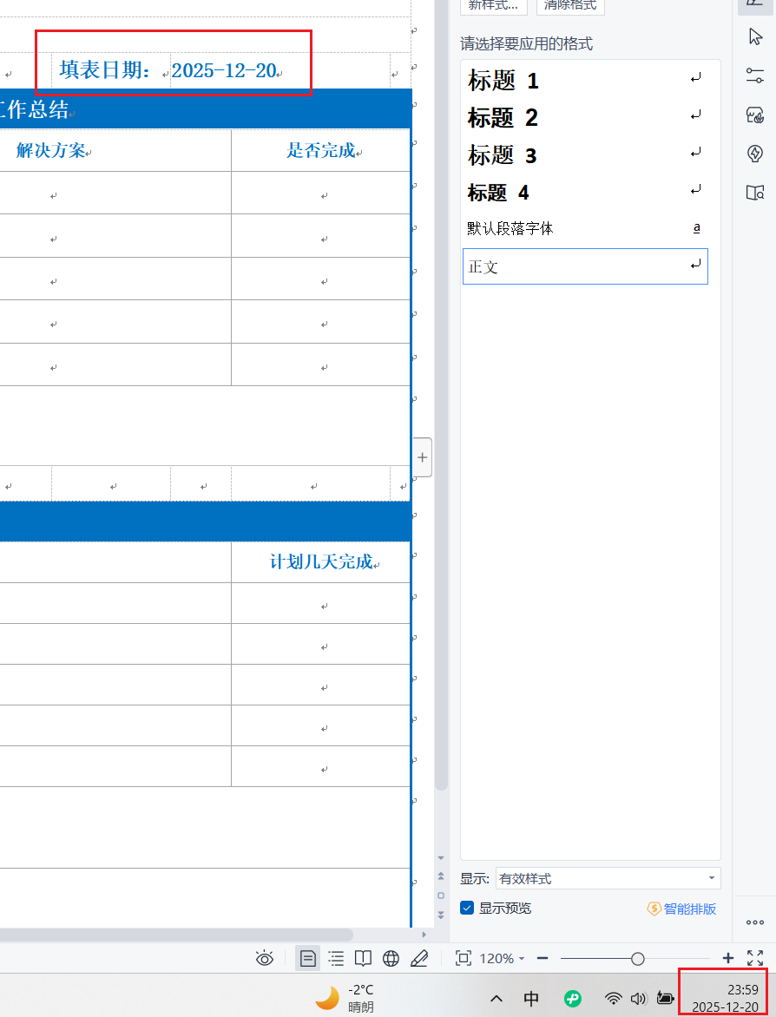Open the 120% zoom level dropdown
The height and width of the screenshot is (1017, 776).
click(502, 958)
